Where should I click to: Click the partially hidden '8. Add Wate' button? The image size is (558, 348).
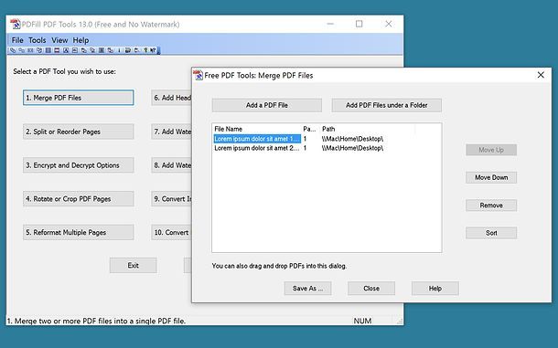point(172,165)
